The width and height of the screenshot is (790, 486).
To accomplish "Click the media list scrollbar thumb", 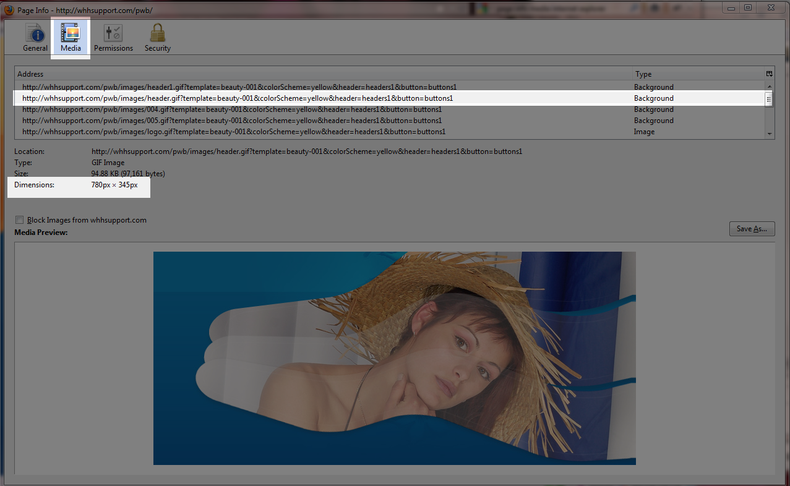I will click(770, 99).
